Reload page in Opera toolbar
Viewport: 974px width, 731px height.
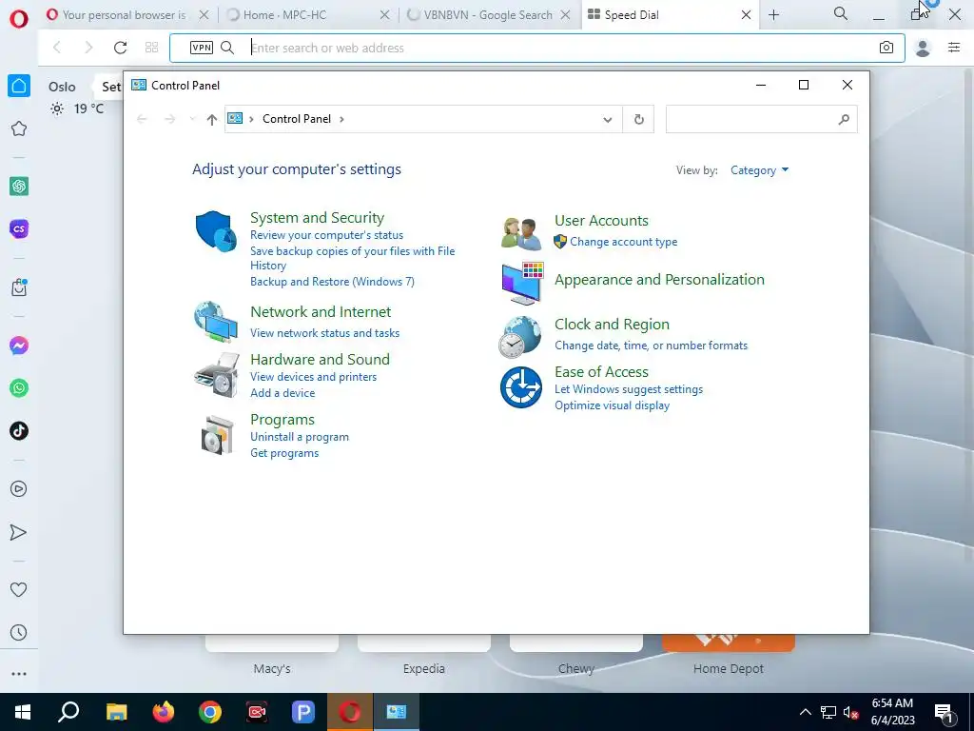coord(121,48)
